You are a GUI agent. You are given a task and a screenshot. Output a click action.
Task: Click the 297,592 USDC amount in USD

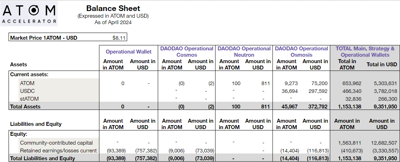(317, 91)
